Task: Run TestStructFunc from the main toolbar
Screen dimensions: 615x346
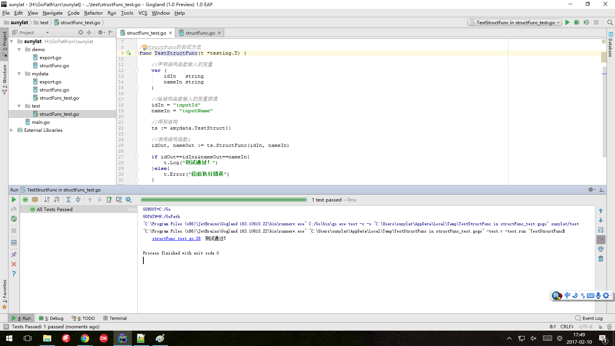Action: pyautogui.click(x=567, y=22)
